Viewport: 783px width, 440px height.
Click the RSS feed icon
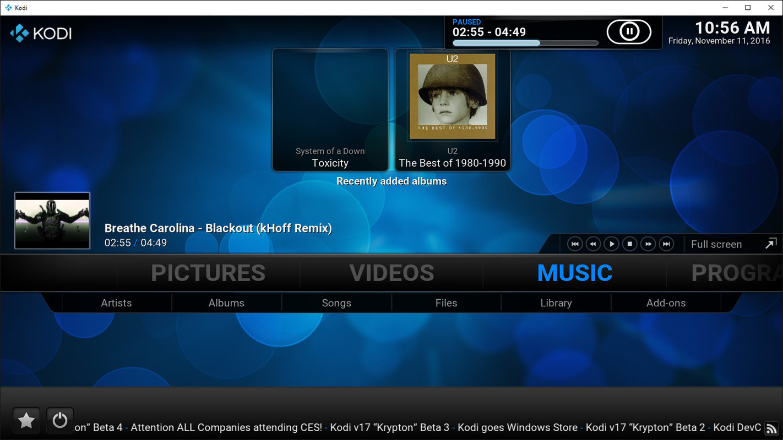point(771,428)
